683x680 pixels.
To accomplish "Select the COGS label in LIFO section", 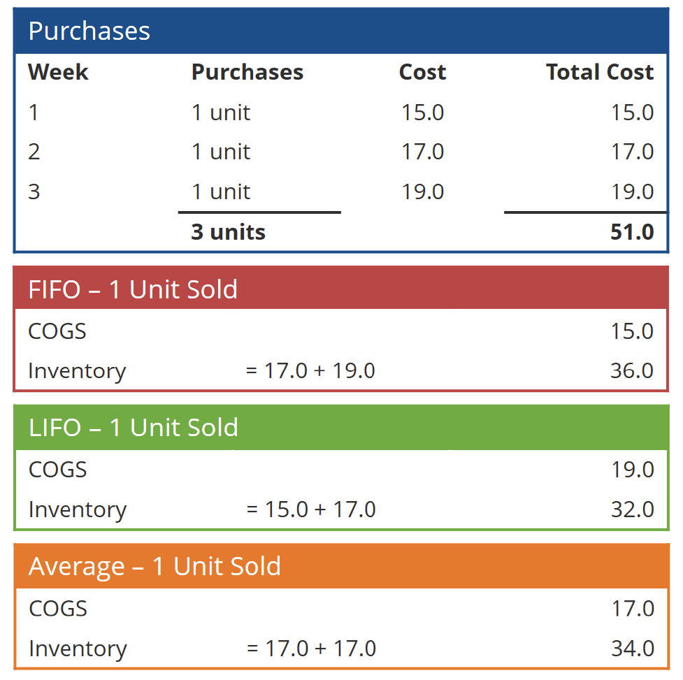I will (58, 470).
